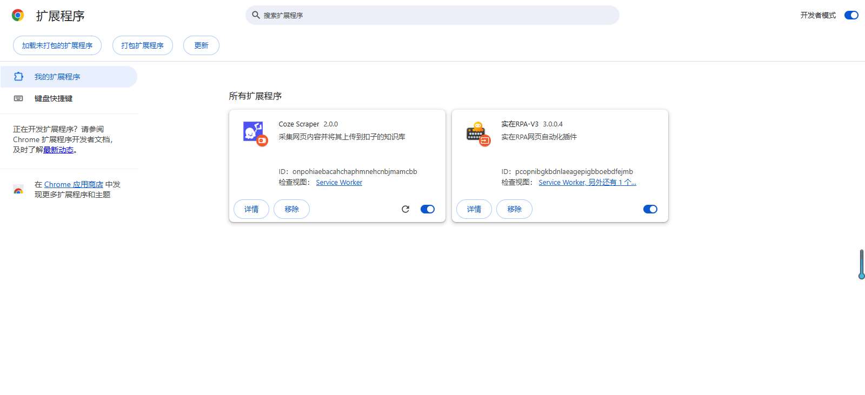Click the keyboard icon beside 键盘快捷键
The width and height of the screenshot is (865, 395).
[x=18, y=98]
